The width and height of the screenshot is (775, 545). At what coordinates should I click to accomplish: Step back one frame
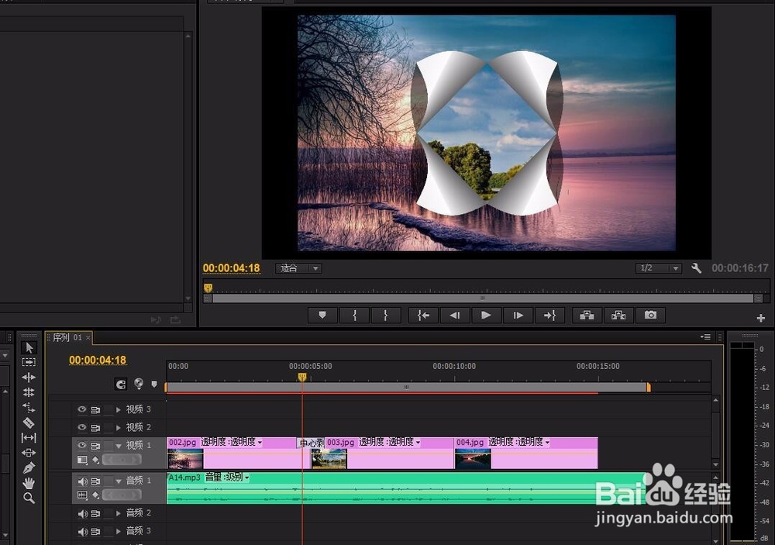[x=455, y=315]
